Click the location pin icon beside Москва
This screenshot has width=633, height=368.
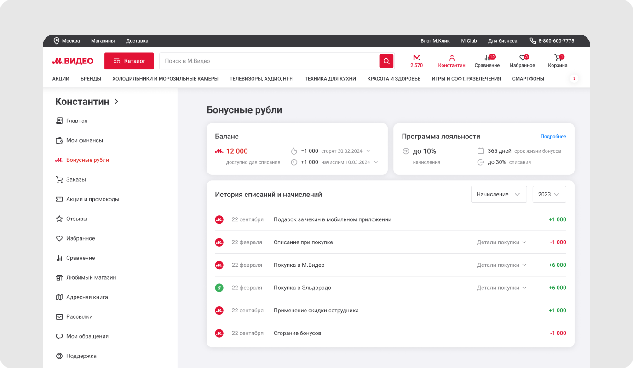pos(57,41)
